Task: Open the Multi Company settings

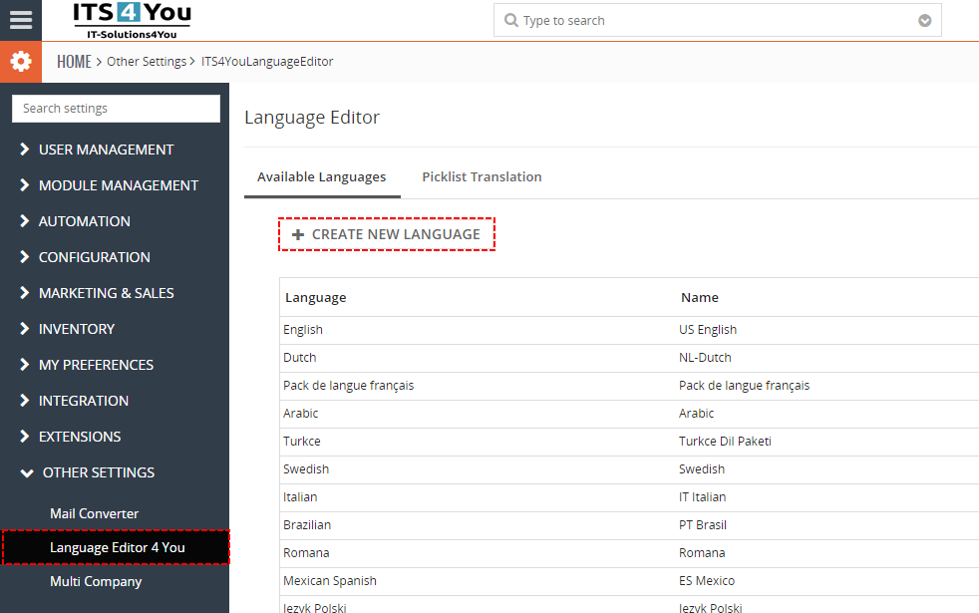Action: click(96, 581)
